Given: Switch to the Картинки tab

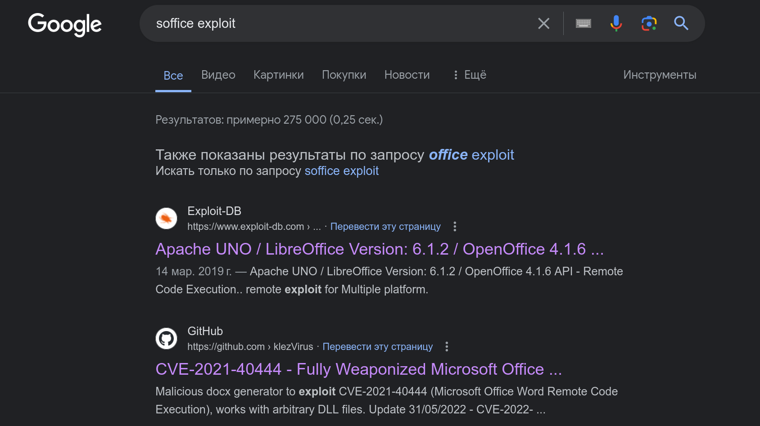Looking at the screenshot, I should coord(279,75).
